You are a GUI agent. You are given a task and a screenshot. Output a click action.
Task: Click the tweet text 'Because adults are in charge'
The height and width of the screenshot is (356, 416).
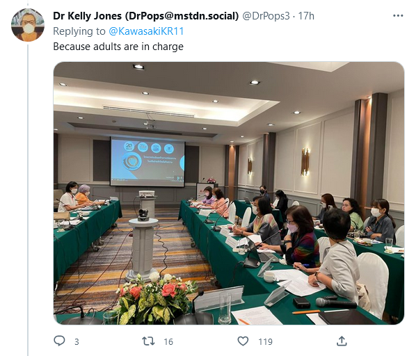118,47
